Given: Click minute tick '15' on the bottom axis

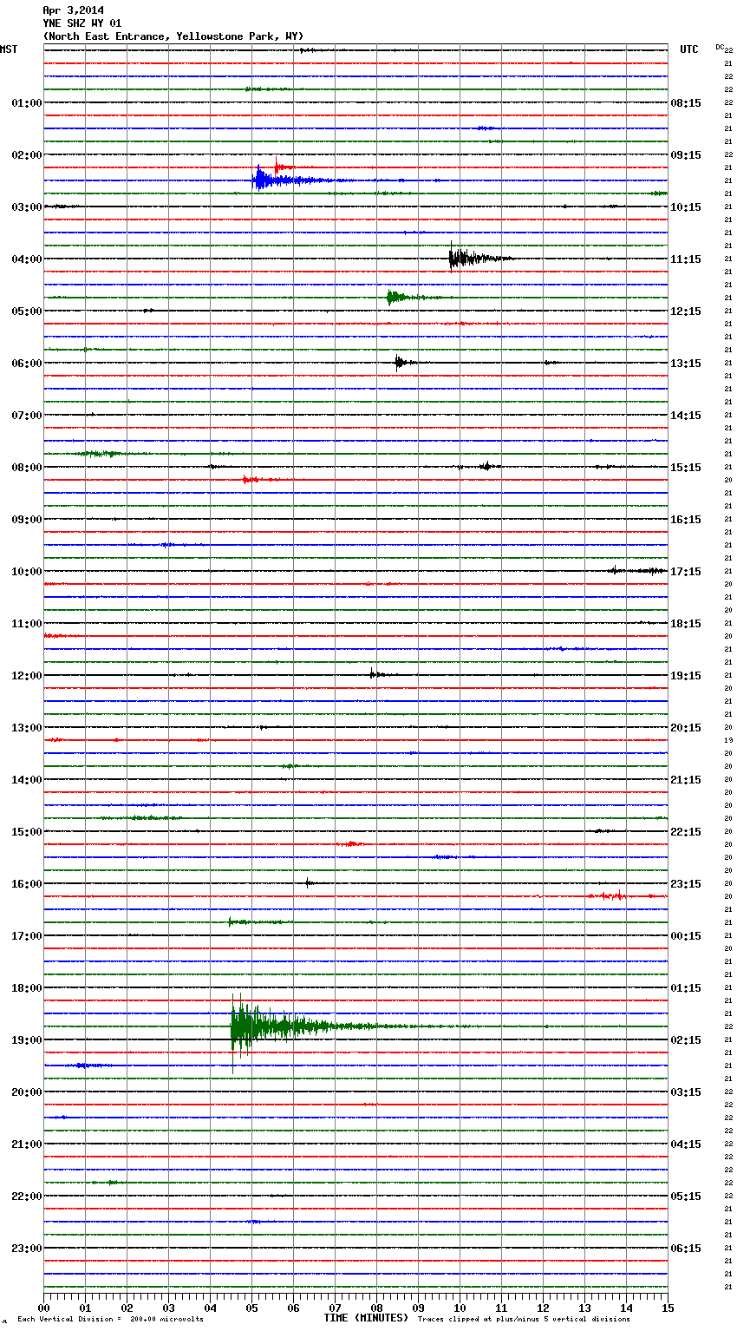Looking at the screenshot, I should point(668,1307).
